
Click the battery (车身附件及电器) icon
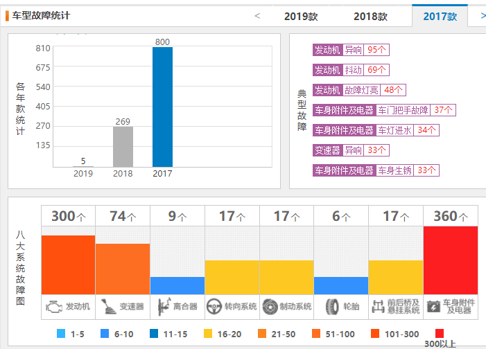433,307
